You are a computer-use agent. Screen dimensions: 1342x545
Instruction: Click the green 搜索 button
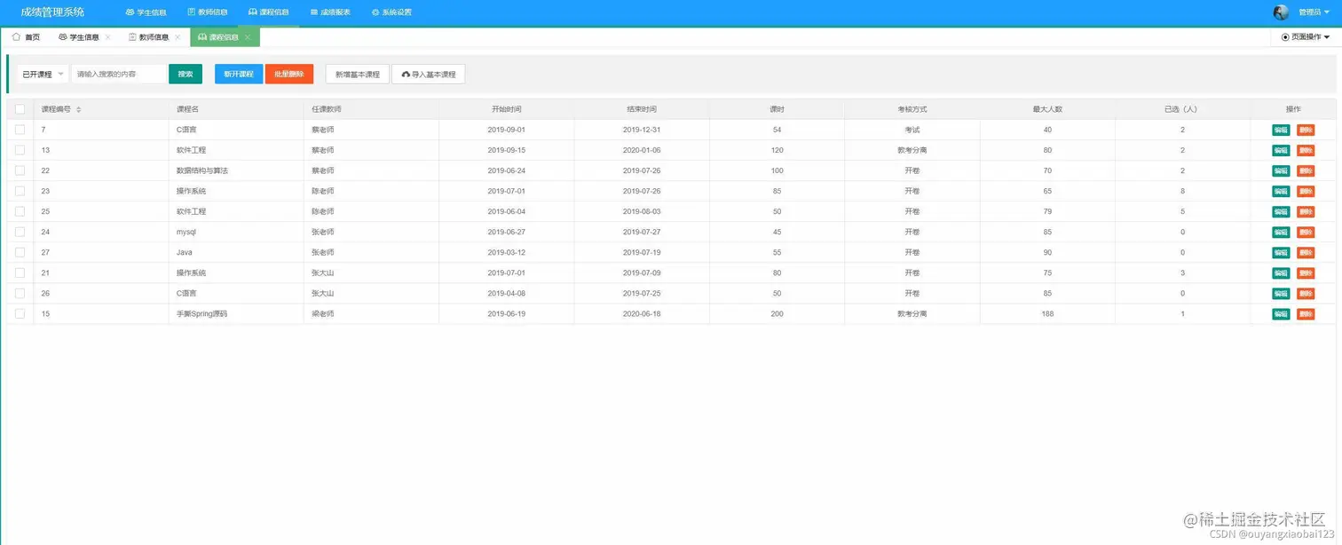(x=186, y=75)
